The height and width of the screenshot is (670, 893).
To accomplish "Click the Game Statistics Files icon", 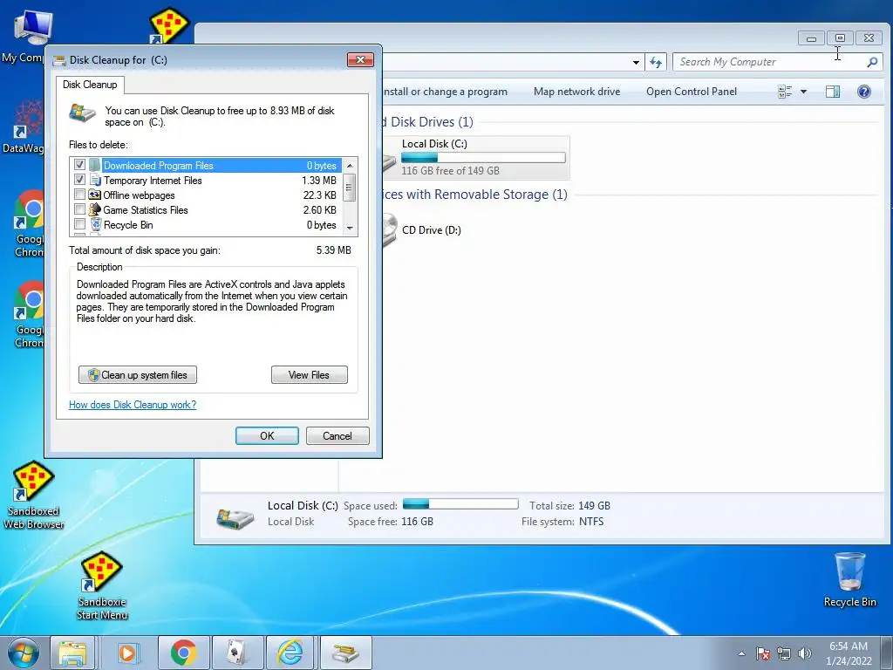I will pos(94,209).
